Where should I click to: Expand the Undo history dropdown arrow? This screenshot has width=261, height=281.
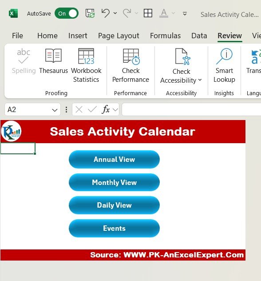pos(115,13)
